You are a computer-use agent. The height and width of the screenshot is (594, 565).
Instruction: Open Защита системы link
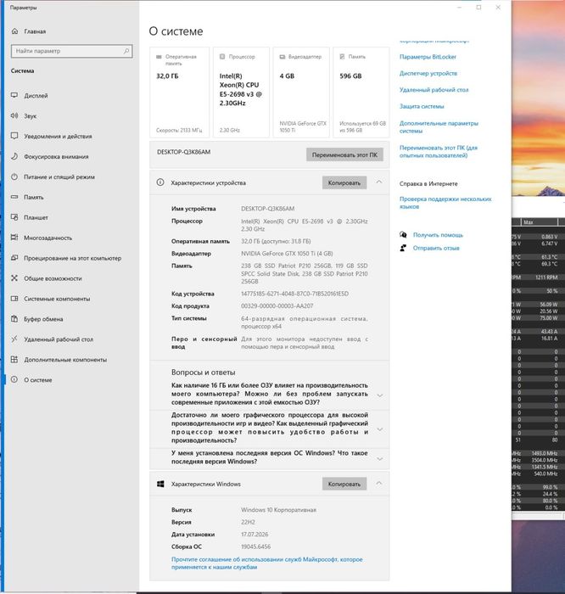click(422, 106)
